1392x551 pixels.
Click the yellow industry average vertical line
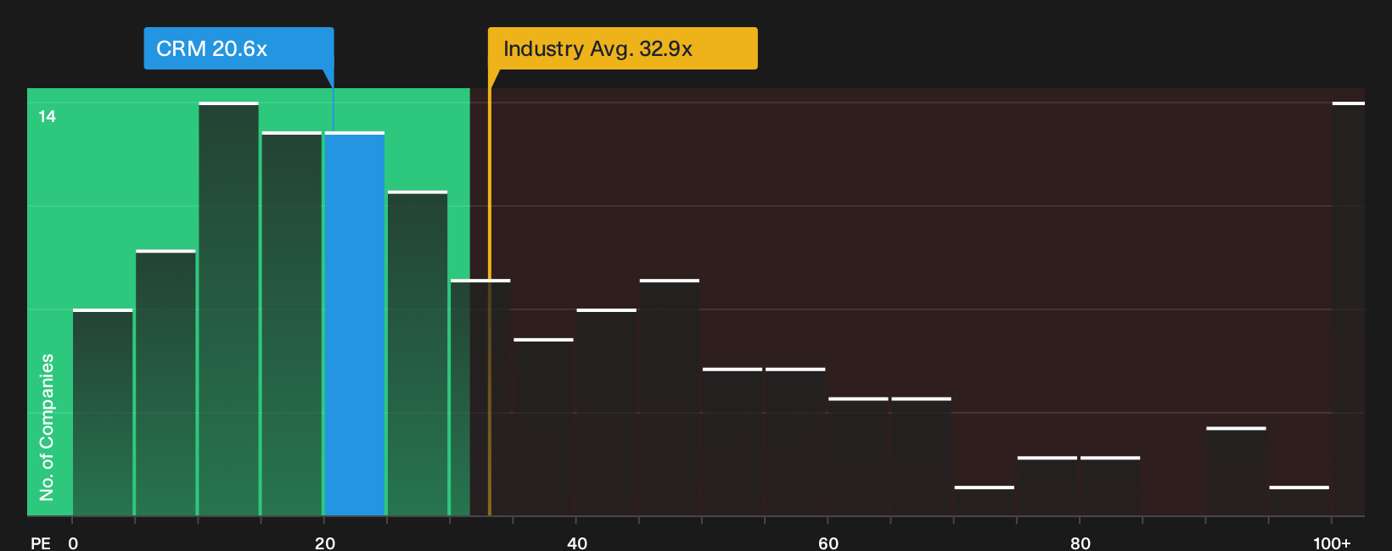(x=490, y=302)
